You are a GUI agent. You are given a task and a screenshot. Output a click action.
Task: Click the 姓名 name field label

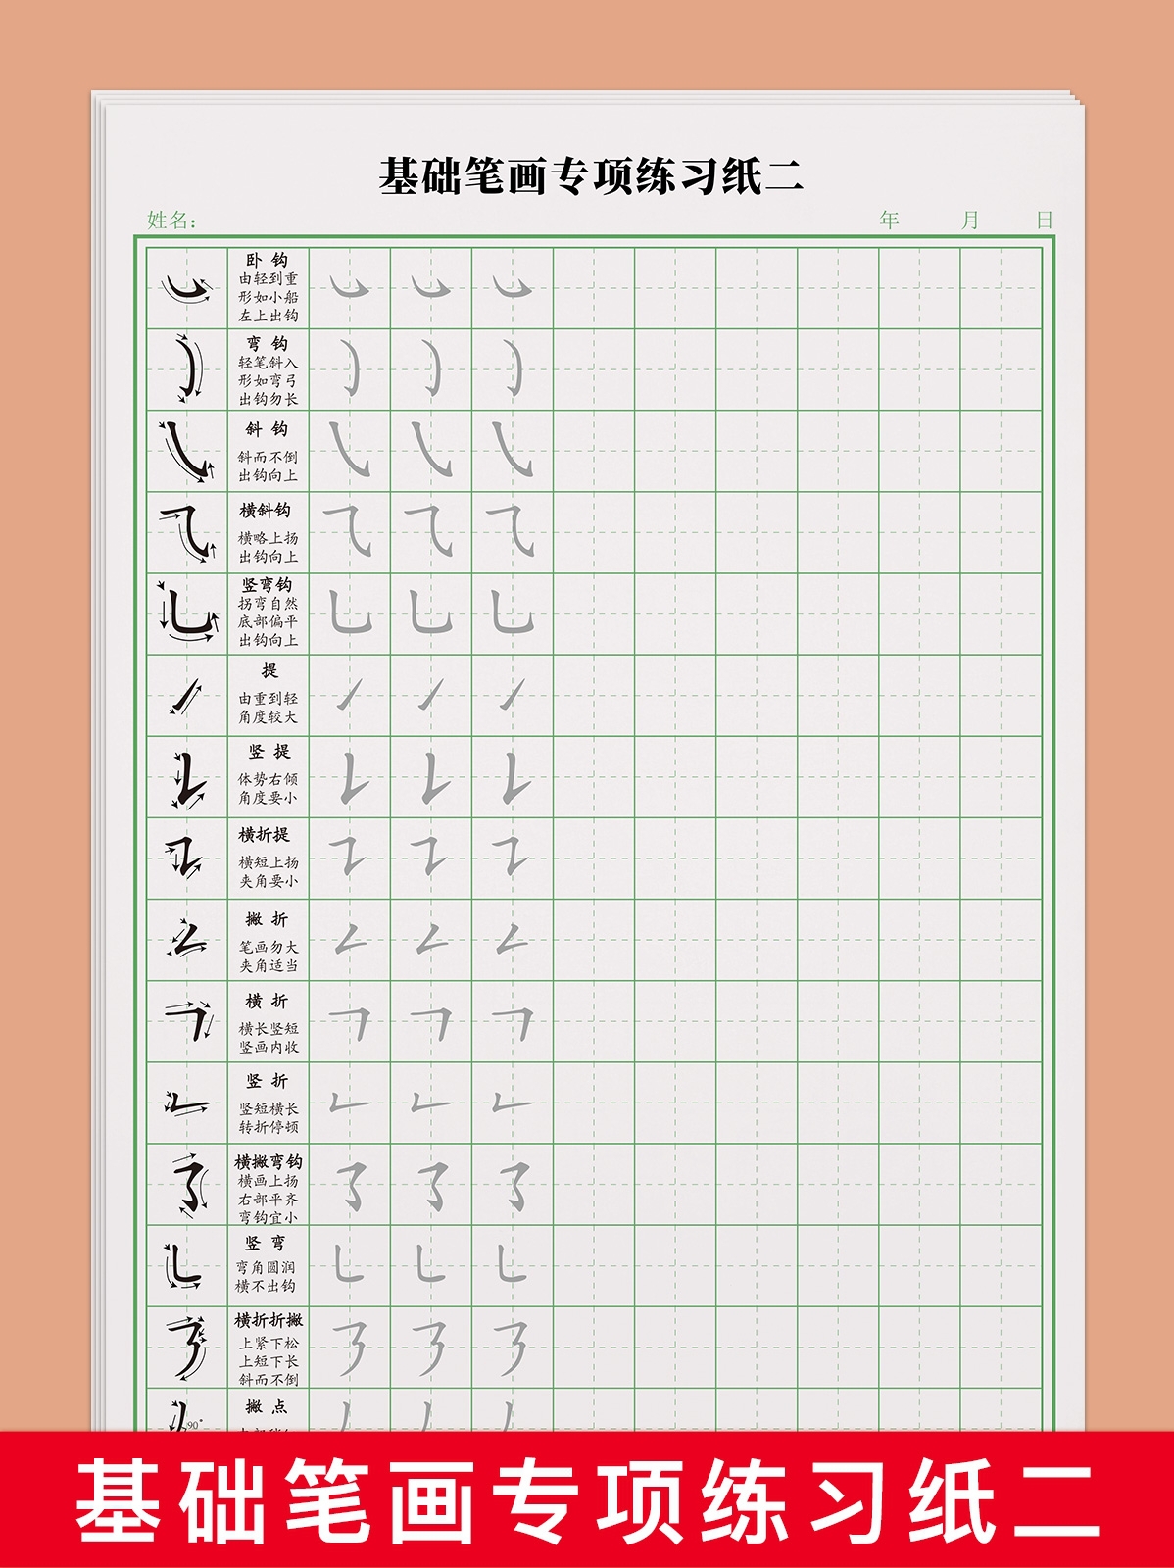pyautogui.click(x=171, y=220)
